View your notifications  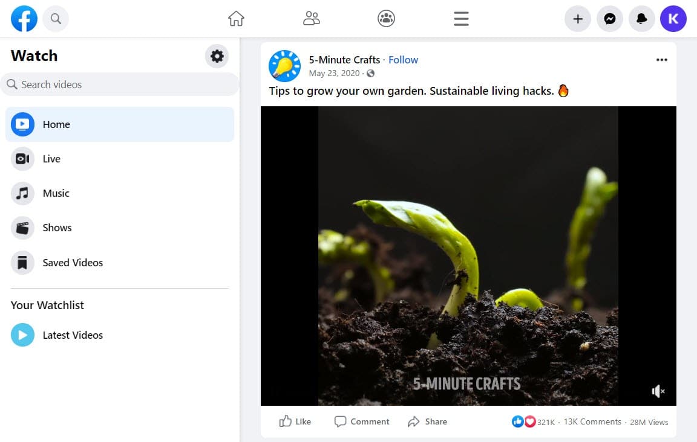(641, 18)
